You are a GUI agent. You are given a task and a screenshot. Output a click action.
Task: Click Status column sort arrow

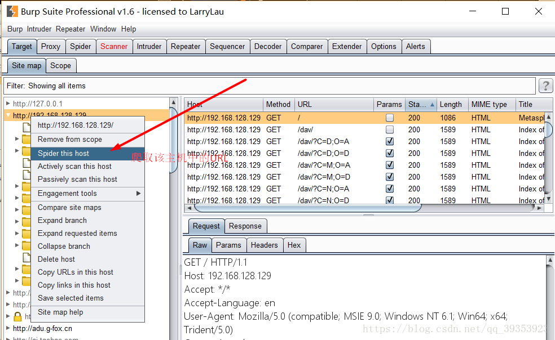point(432,105)
